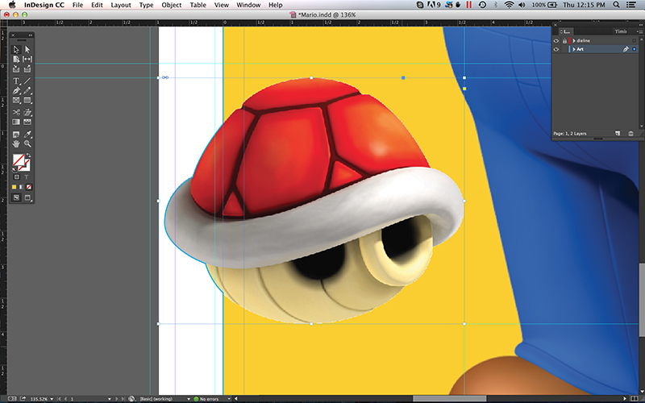Select the Gap tool
Viewport: 645px width, 403px height.
click(x=27, y=59)
